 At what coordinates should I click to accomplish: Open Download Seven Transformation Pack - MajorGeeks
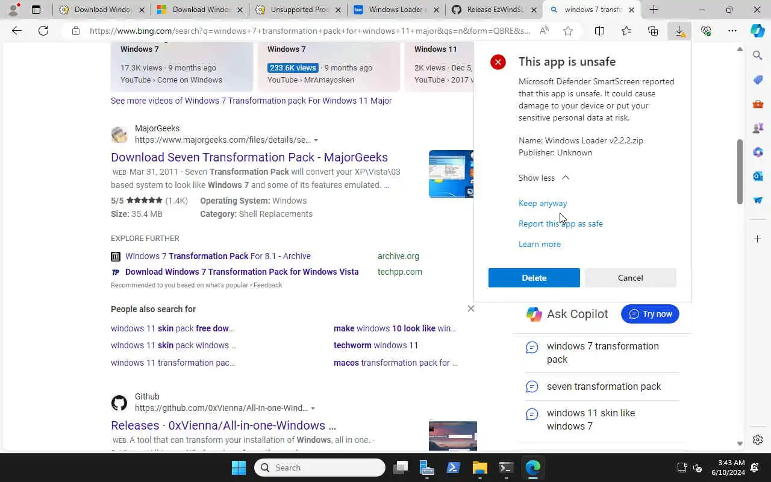(249, 157)
